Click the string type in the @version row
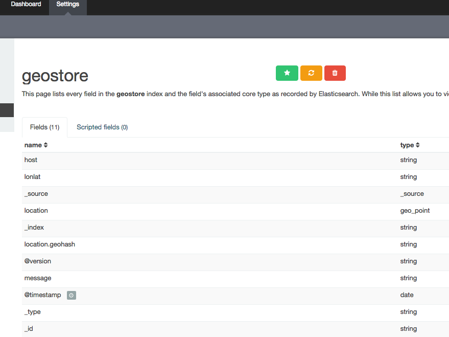This screenshot has height=337, width=449. coord(409,261)
